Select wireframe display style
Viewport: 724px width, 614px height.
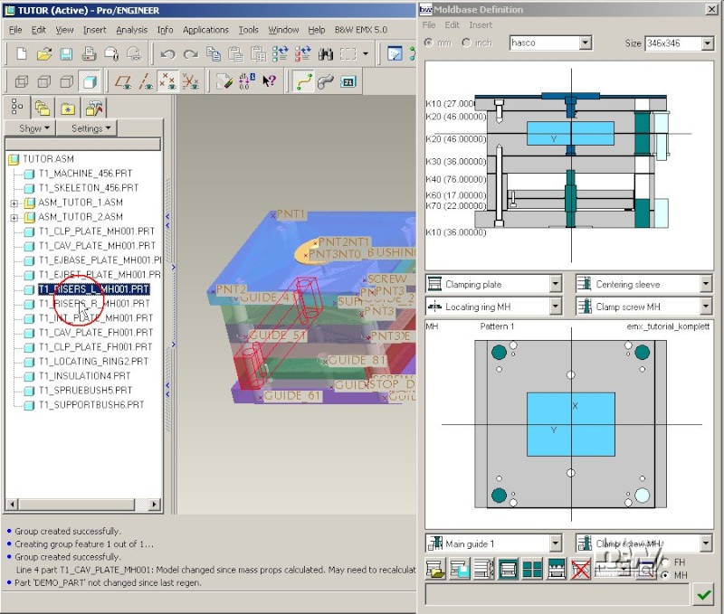point(22,82)
